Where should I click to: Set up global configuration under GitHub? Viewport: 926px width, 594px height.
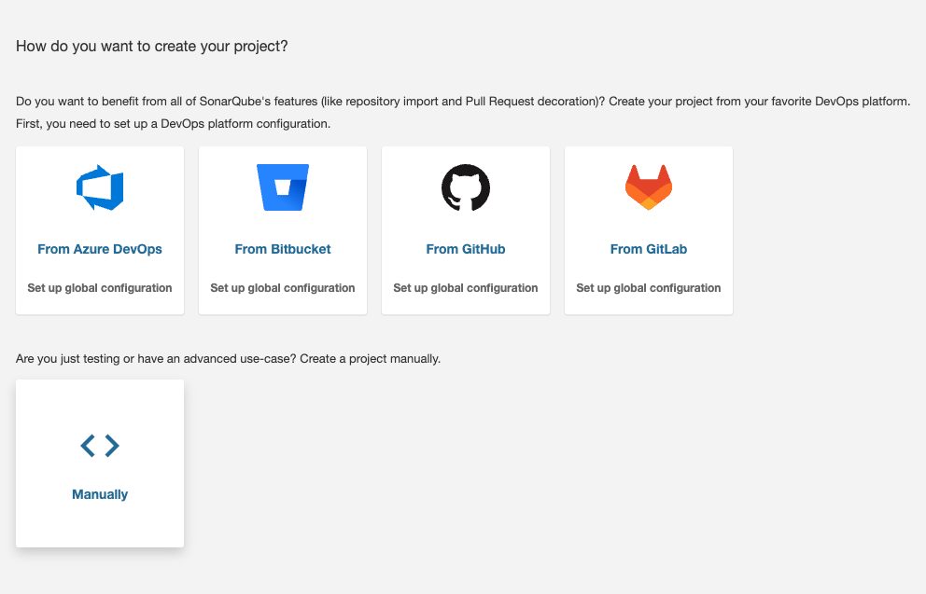tap(466, 288)
